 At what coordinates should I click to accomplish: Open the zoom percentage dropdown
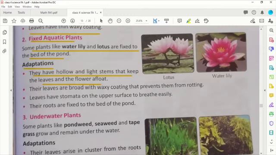pyautogui.click(x=146, y=21)
